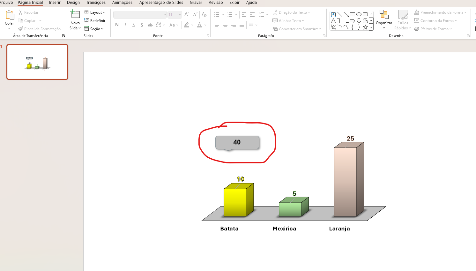Toggle text shadow formatting
The image size is (476, 271).
click(x=142, y=25)
